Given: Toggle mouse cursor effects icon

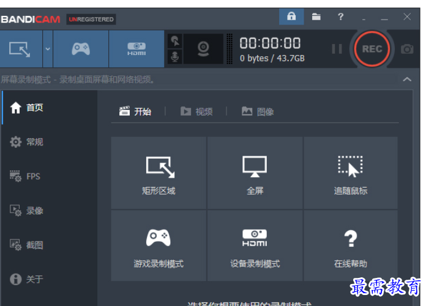Looking at the screenshot, I should (x=174, y=41).
